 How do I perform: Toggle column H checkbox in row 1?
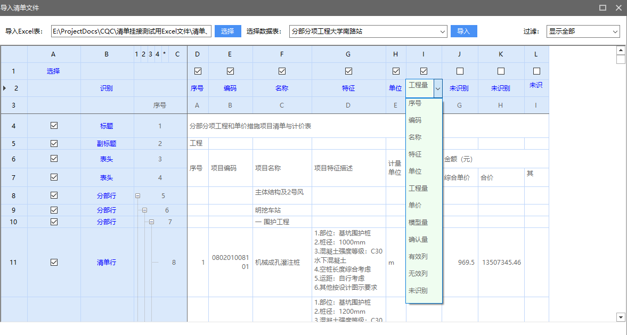coord(396,71)
